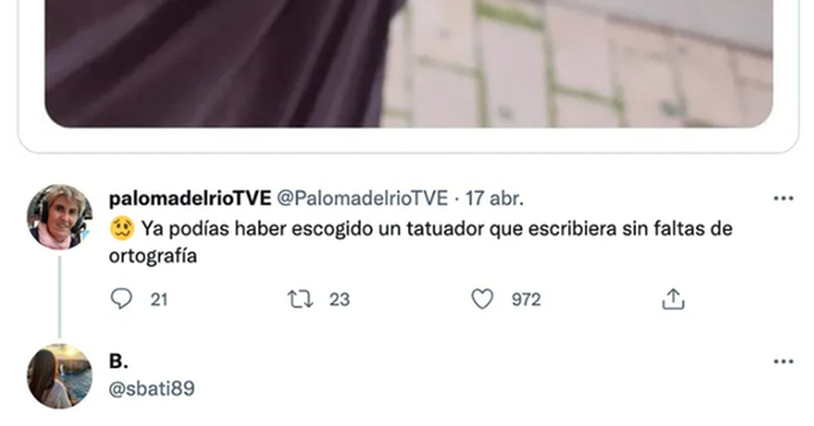
Task: Click the 21 replies count
Action: point(159,300)
